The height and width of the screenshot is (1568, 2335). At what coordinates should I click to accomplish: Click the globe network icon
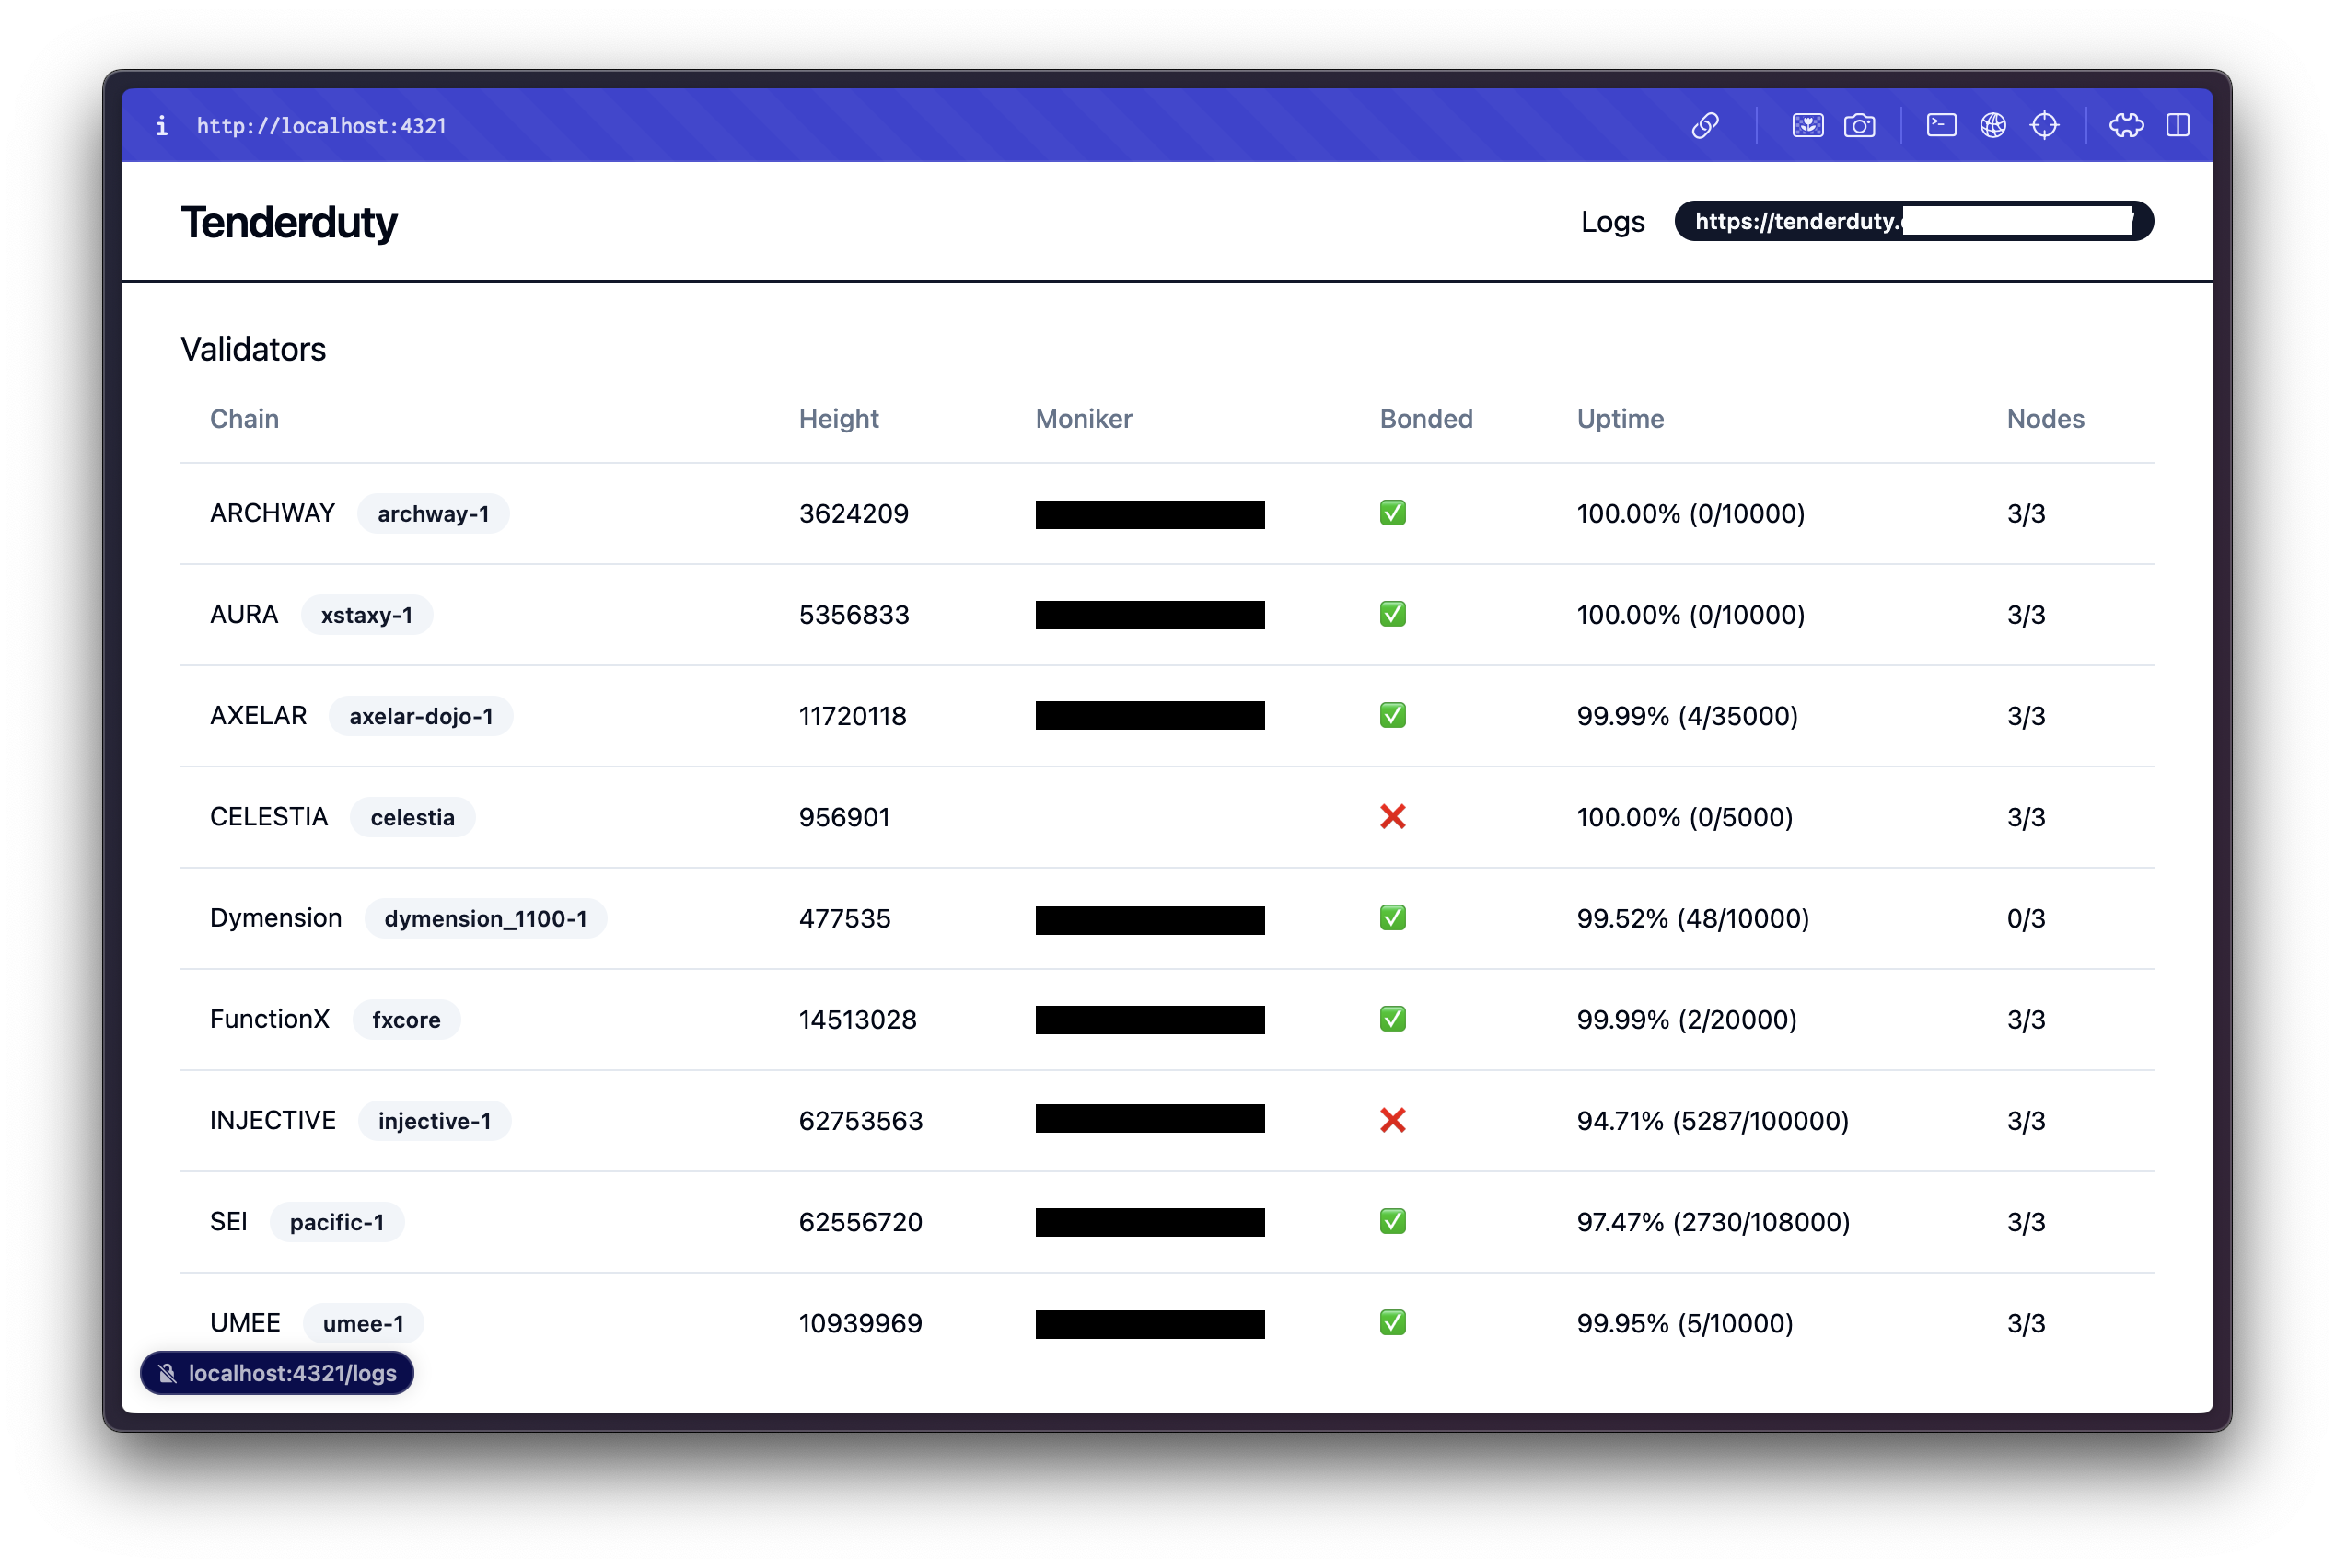[x=1992, y=125]
